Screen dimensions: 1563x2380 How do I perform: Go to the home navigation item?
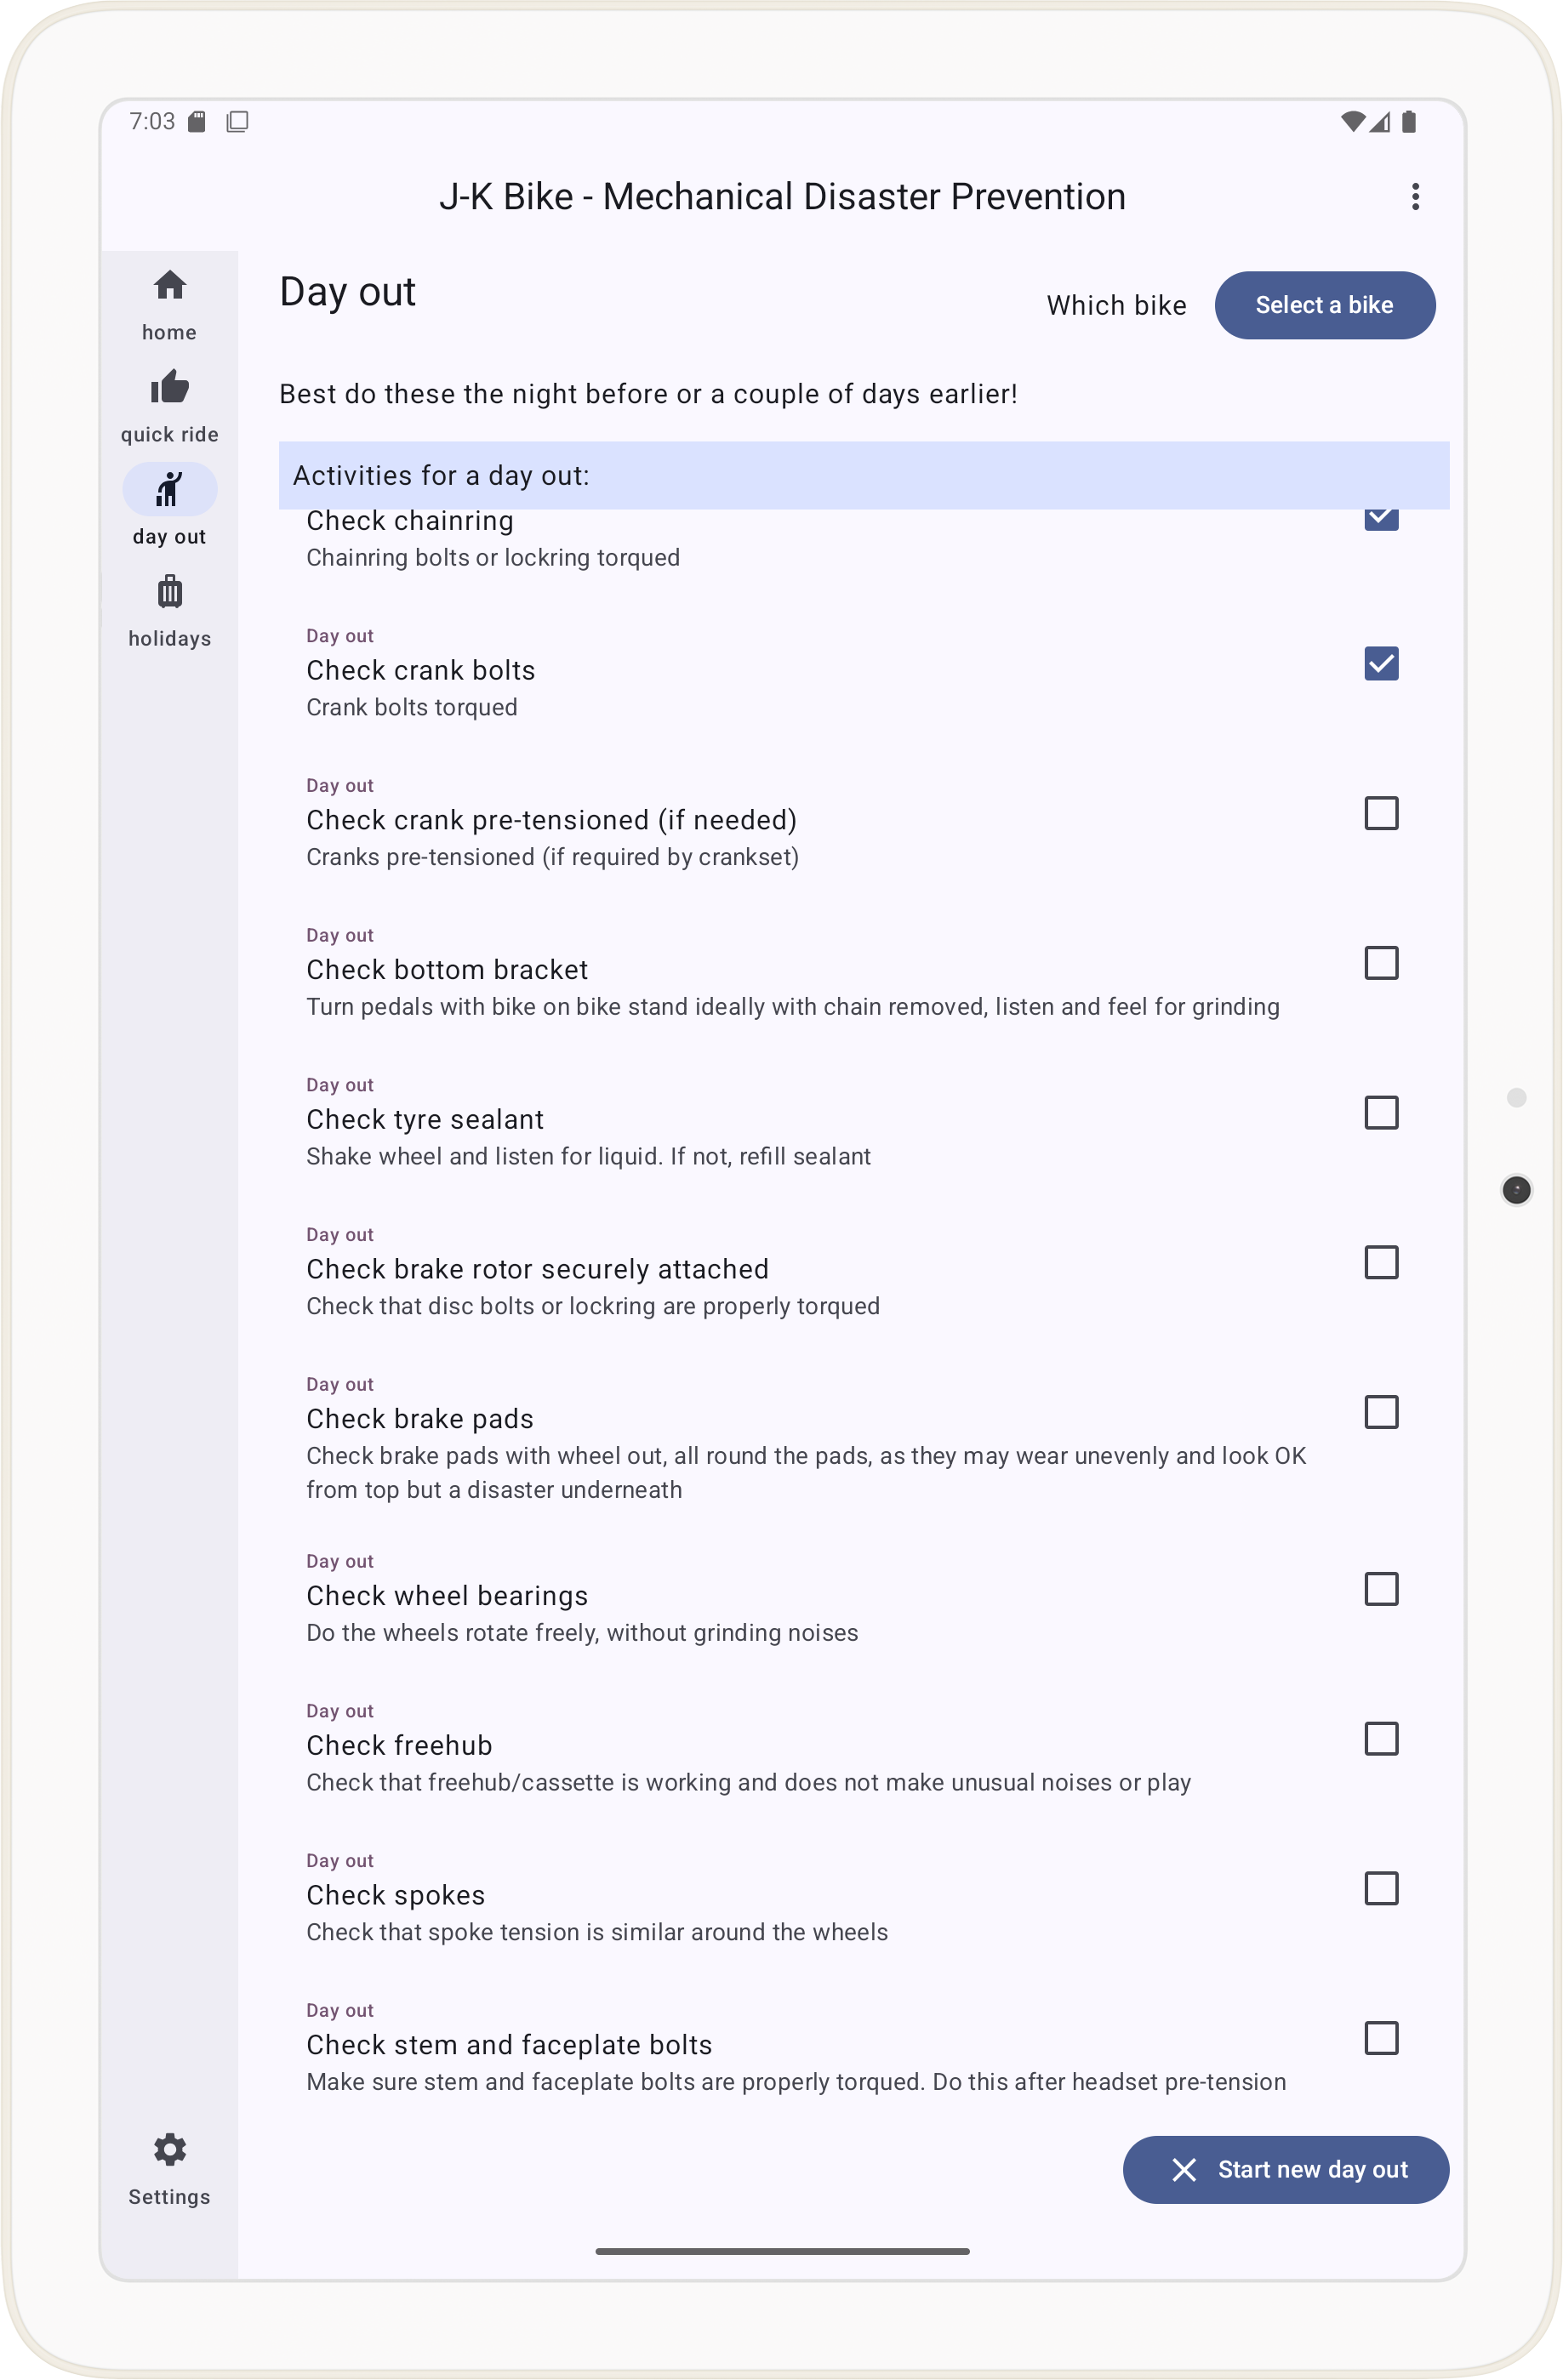pyautogui.click(x=169, y=304)
